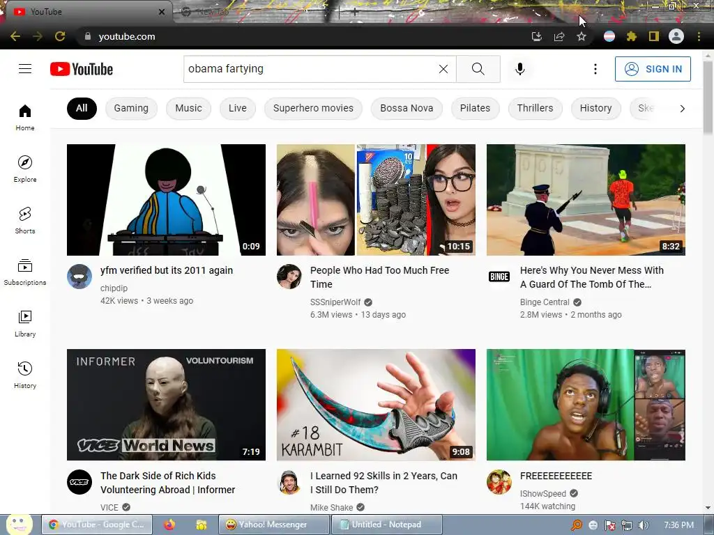714x535 pixels.
Task: Click the volume speaker tray icon
Action: pos(643,525)
